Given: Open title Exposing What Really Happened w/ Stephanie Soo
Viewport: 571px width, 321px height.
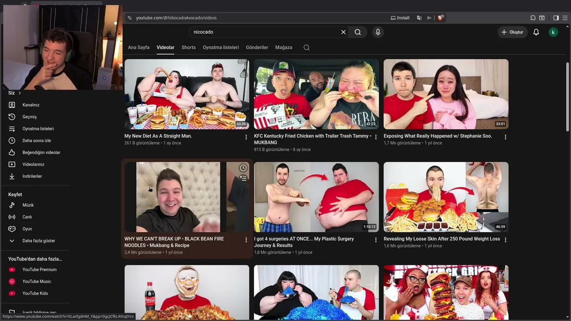Looking at the screenshot, I should pos(438,136).
